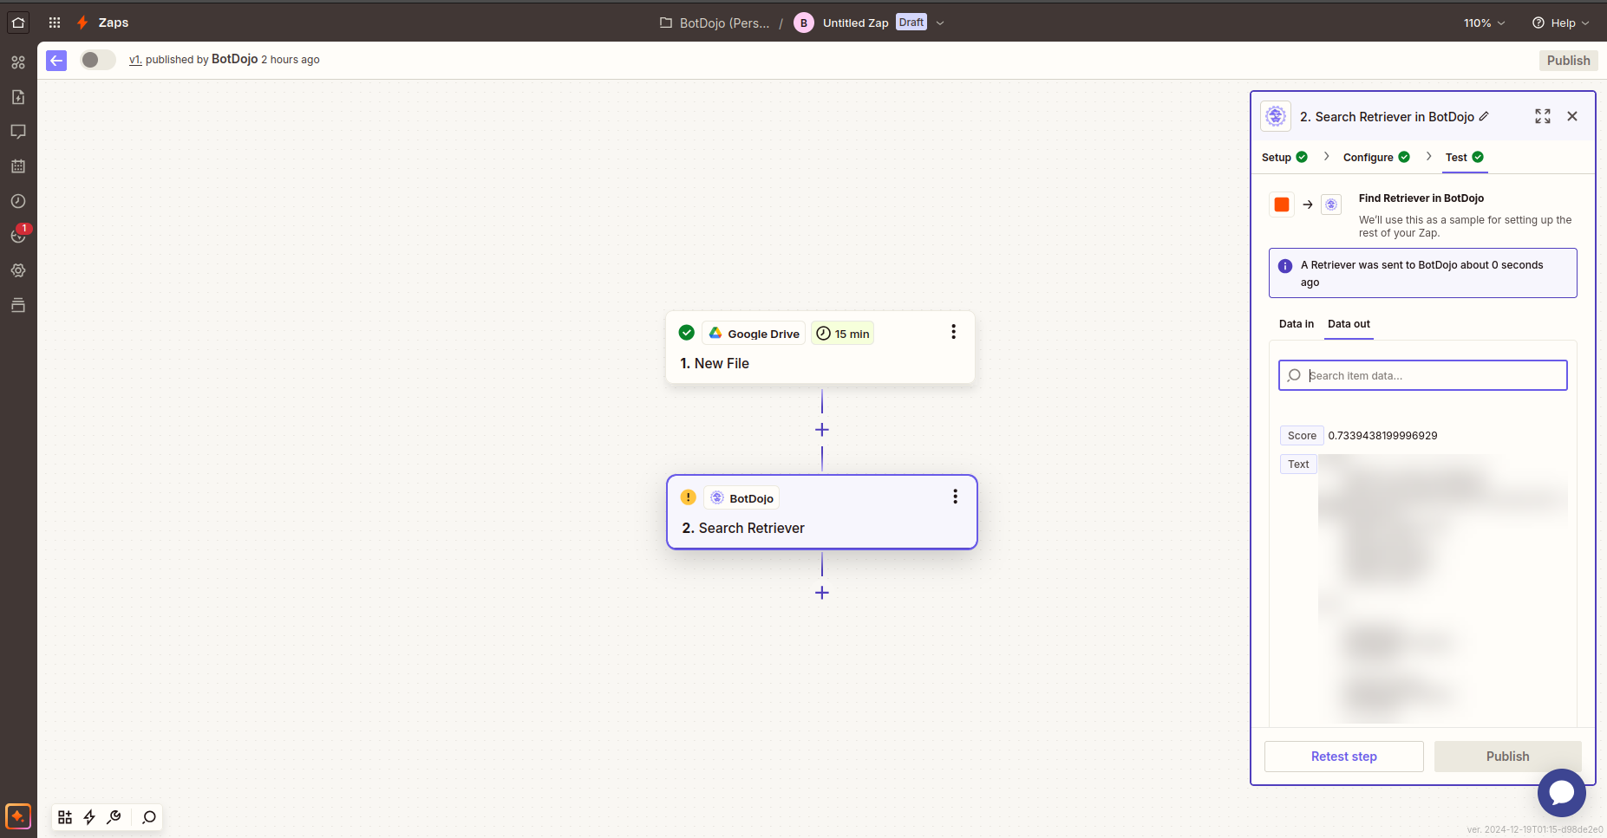
Task: Open the BotDojo step options menu
Action: (955, 497)
